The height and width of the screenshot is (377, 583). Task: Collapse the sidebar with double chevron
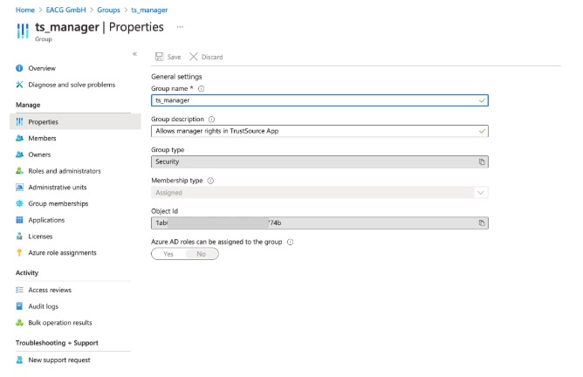coord(134,54)
